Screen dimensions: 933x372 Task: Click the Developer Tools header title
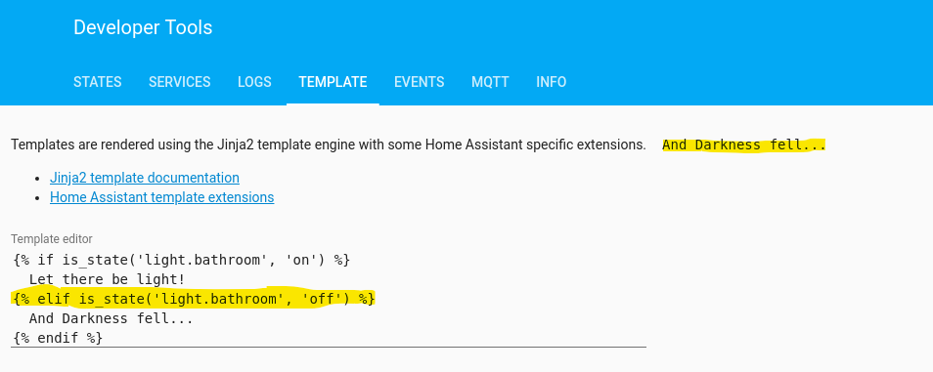[143, 27]
